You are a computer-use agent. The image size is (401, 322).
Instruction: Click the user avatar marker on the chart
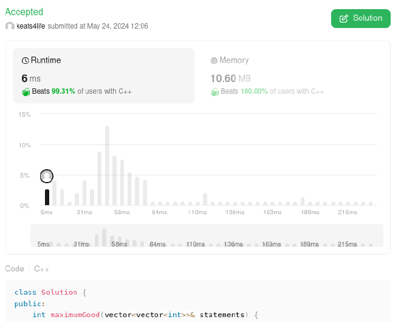[47, 177]
